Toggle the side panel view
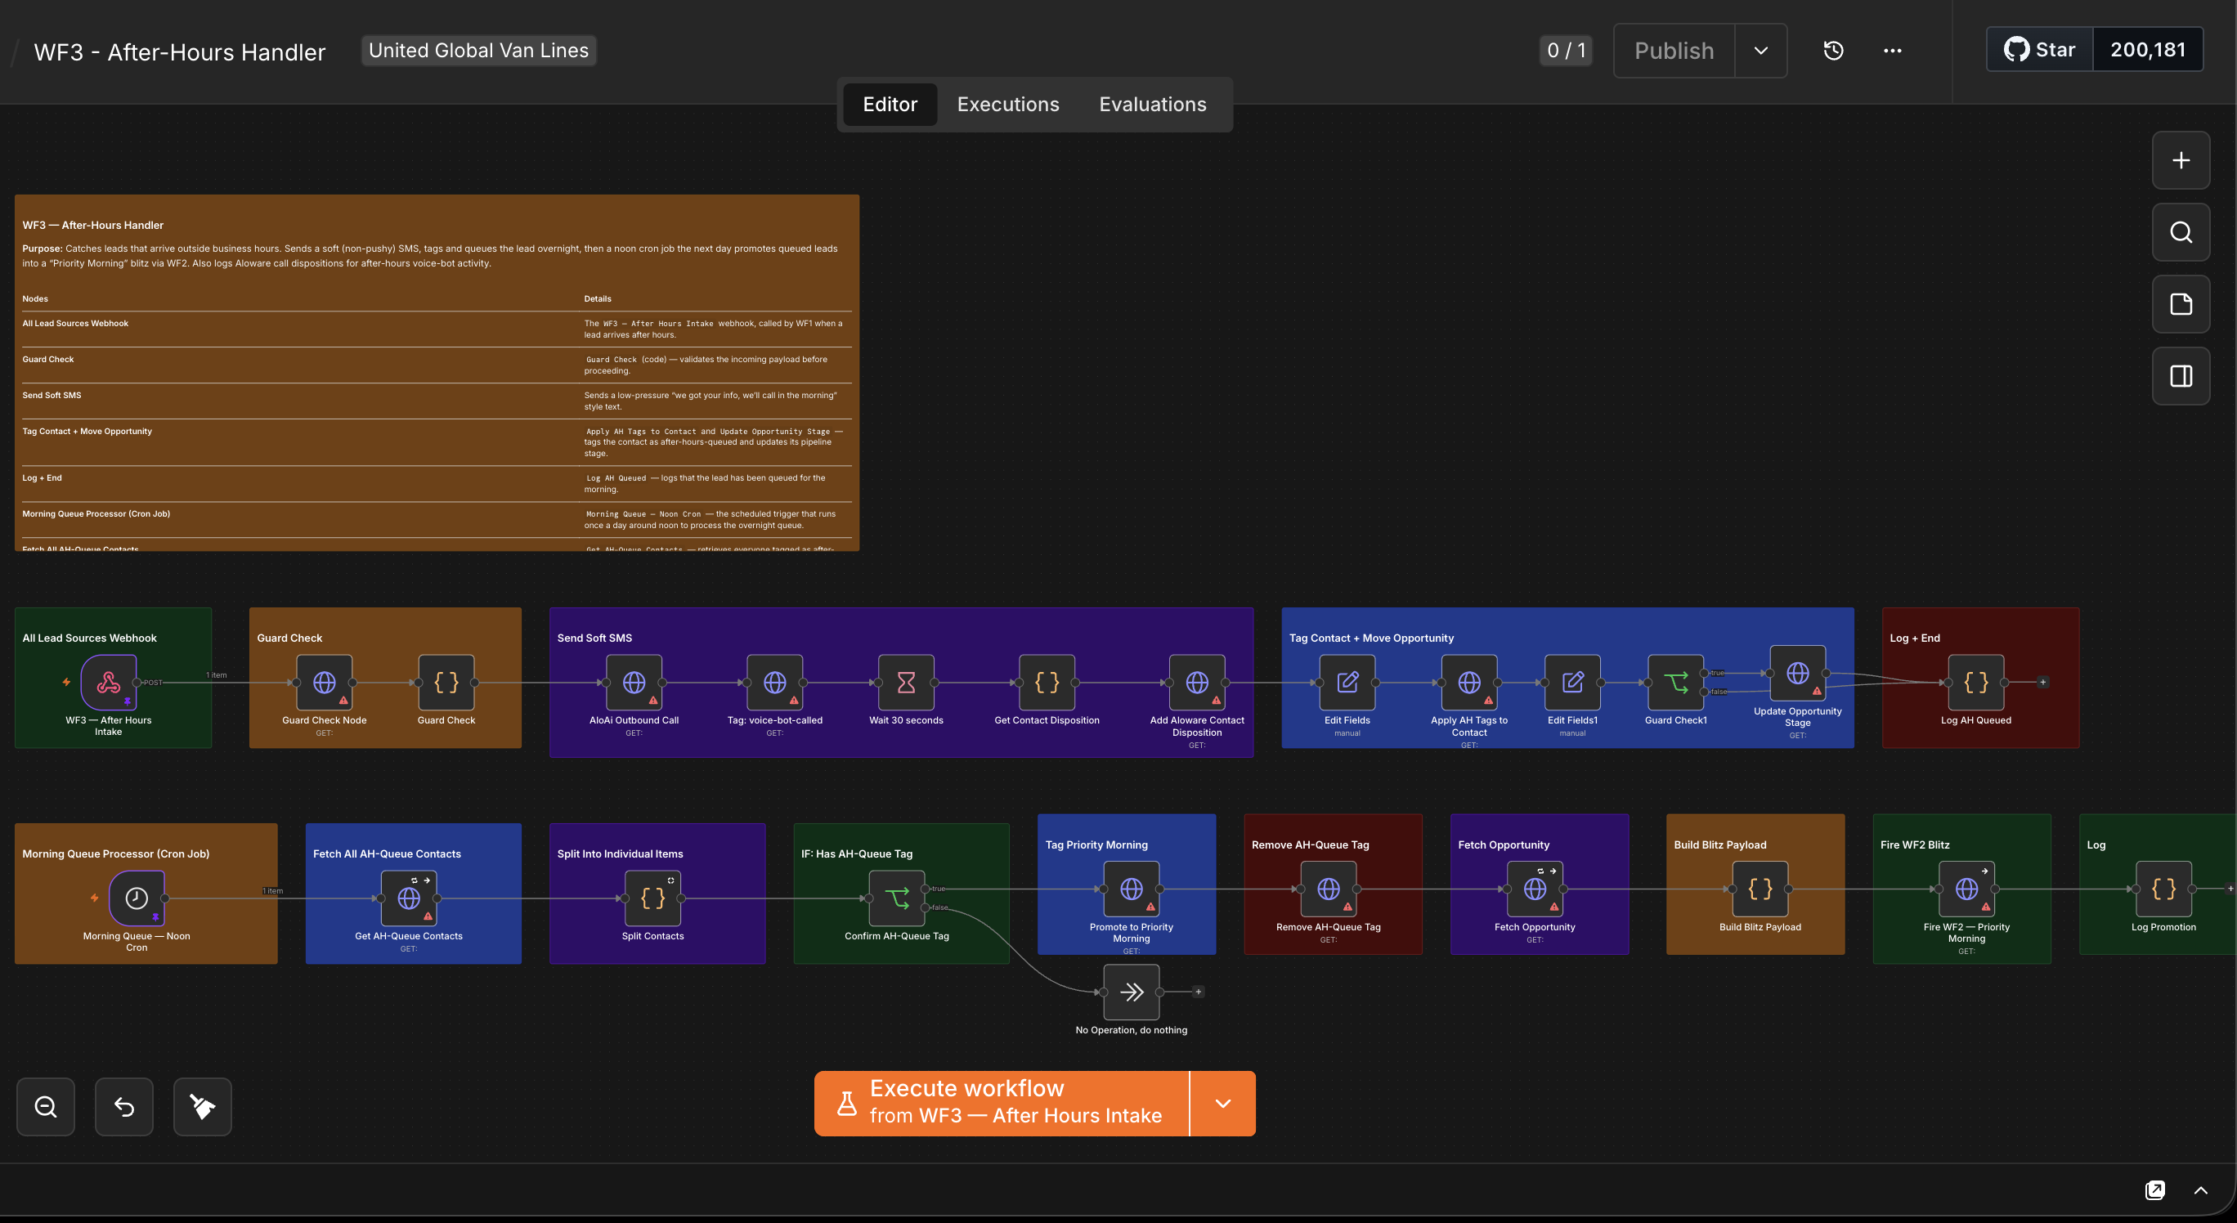This screenshot has width=2237, height=1223. [2181, 377]
